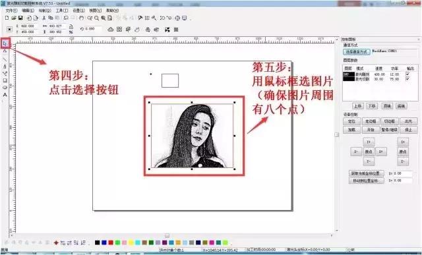Click the monitor display toolbar icon

(x=185, y=18)
